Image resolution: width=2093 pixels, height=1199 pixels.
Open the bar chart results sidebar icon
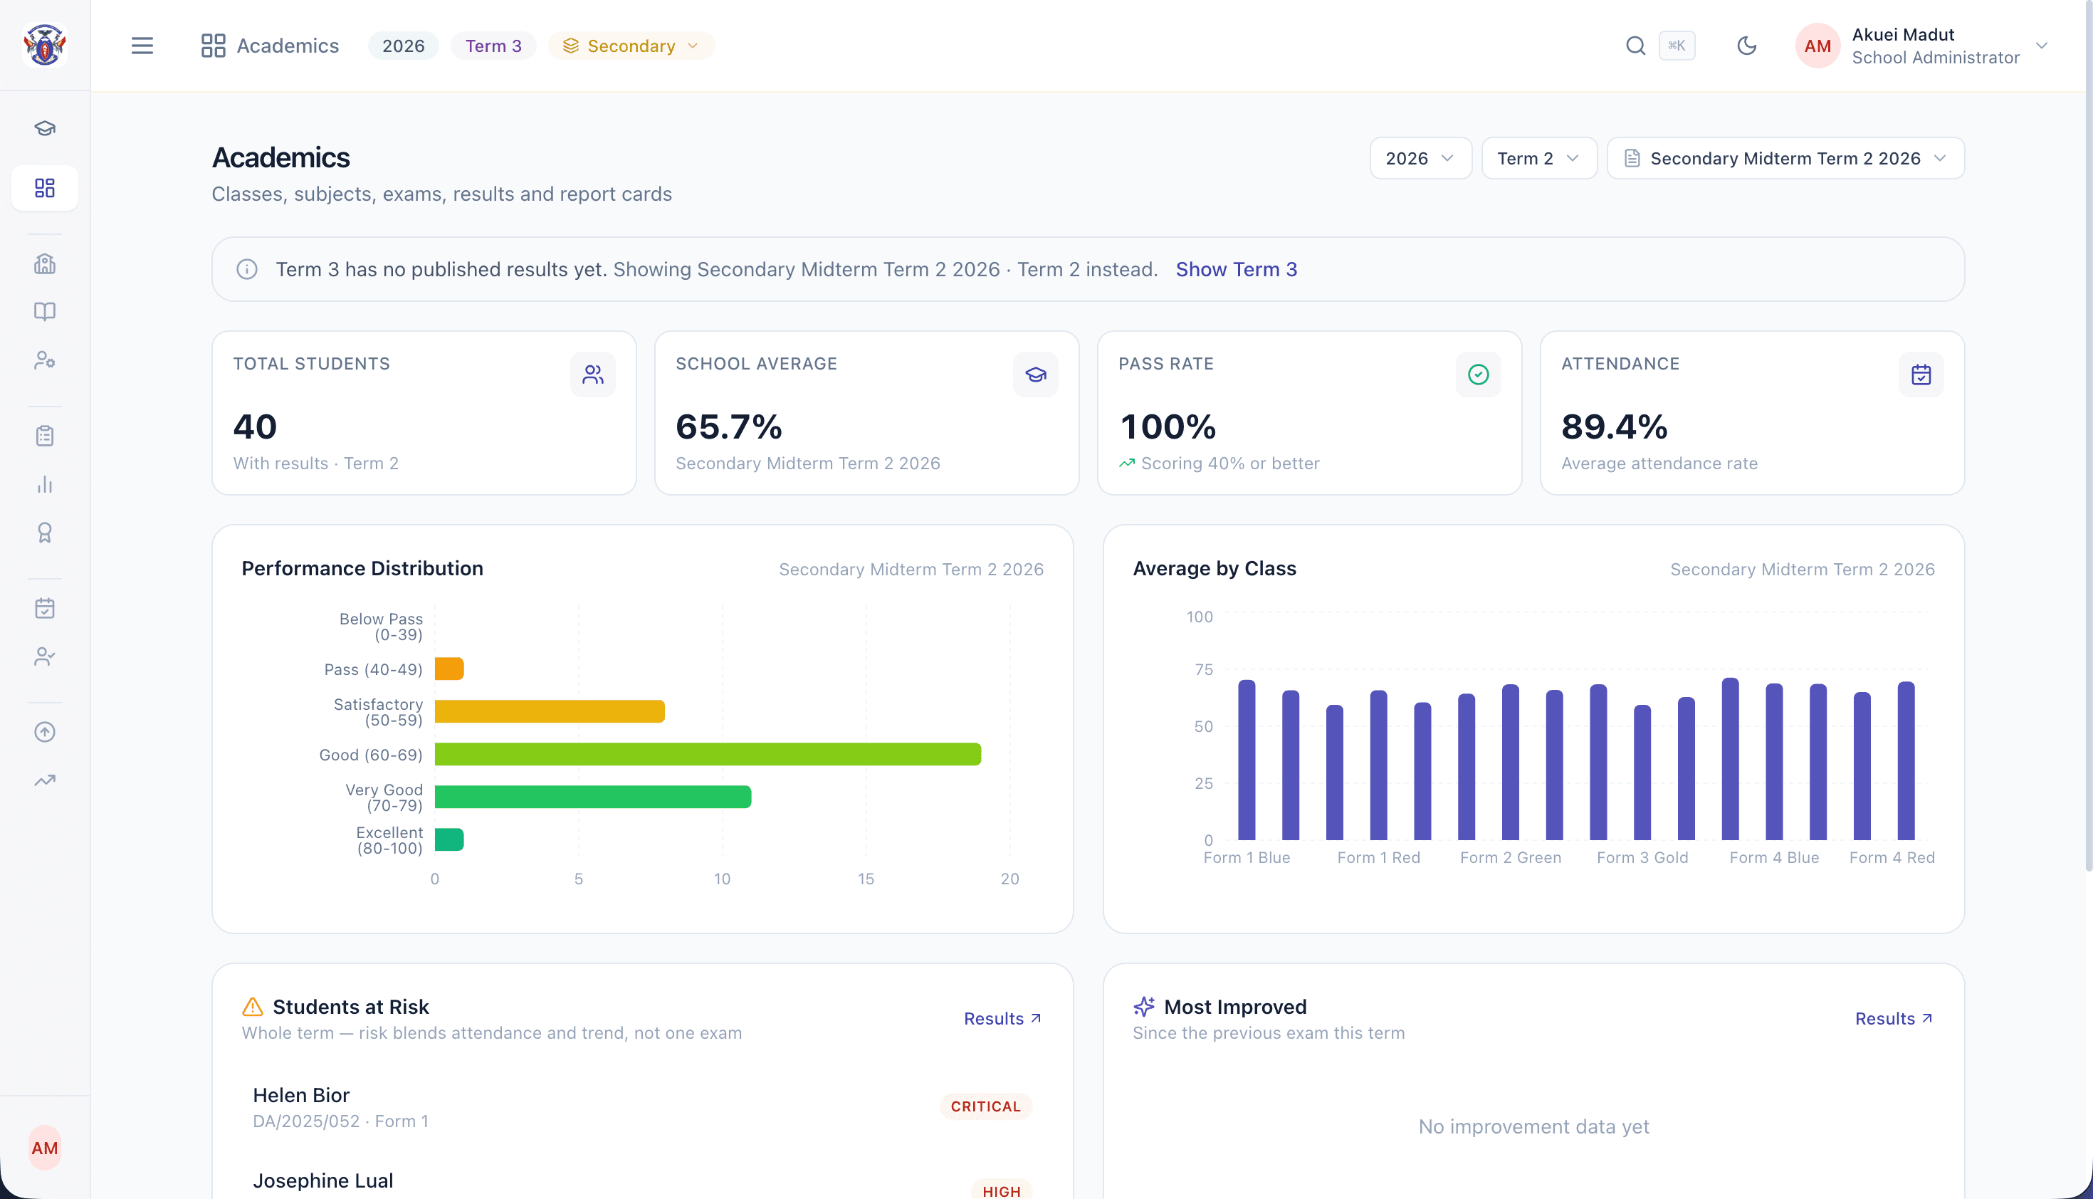coord(44,484)
